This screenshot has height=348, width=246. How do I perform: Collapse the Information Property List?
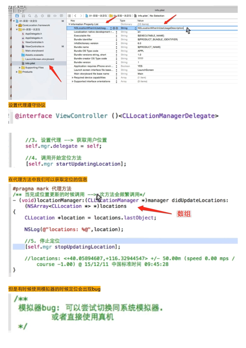69,24
